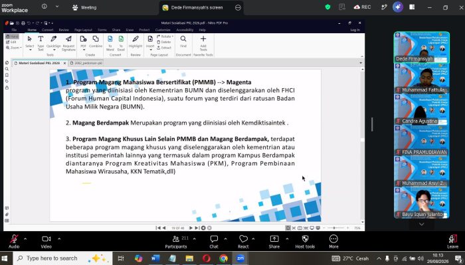This screenshot has width=465, height=265.
Task: Open the File menu in Nitro PDF
Action: tap(14, 30)
